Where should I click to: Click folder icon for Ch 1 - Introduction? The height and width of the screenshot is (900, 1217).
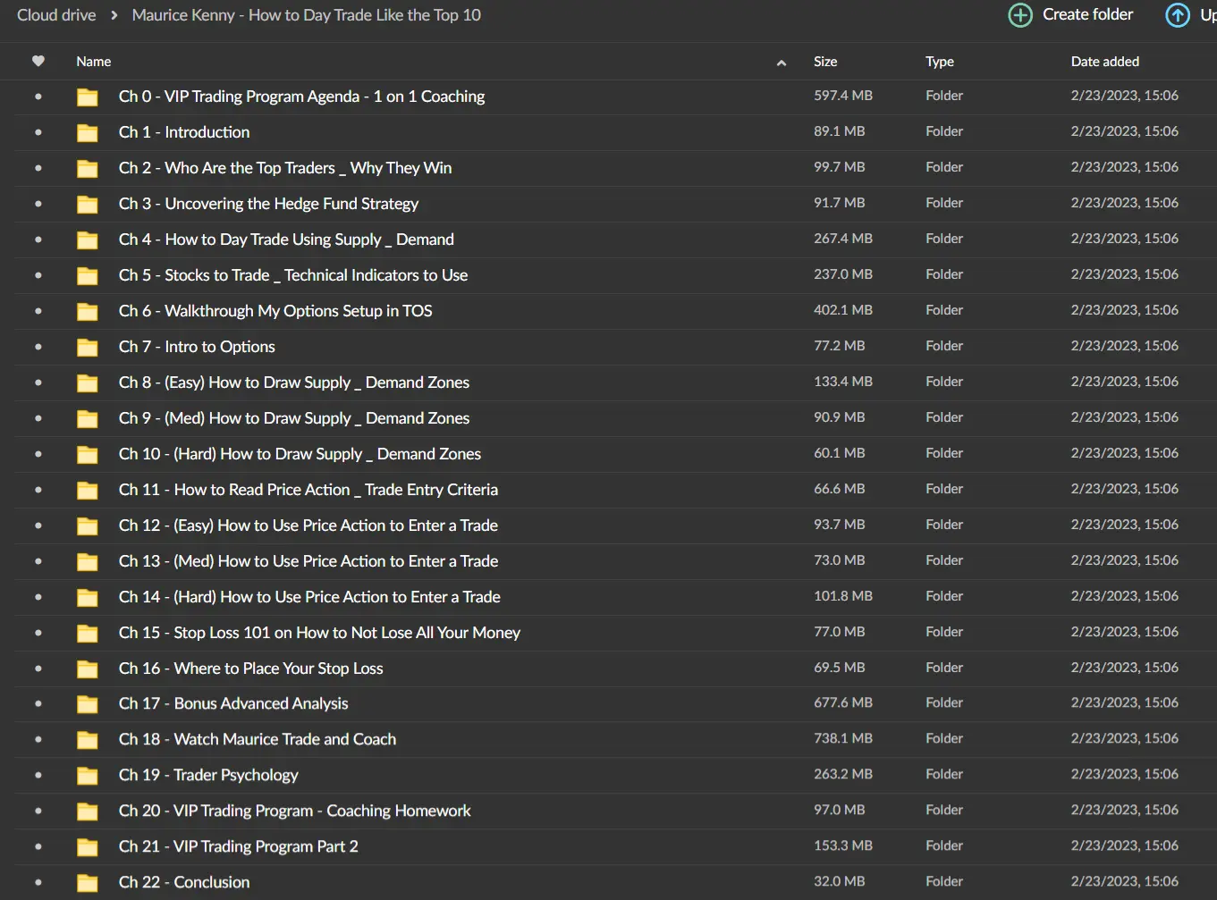[88, 133]
